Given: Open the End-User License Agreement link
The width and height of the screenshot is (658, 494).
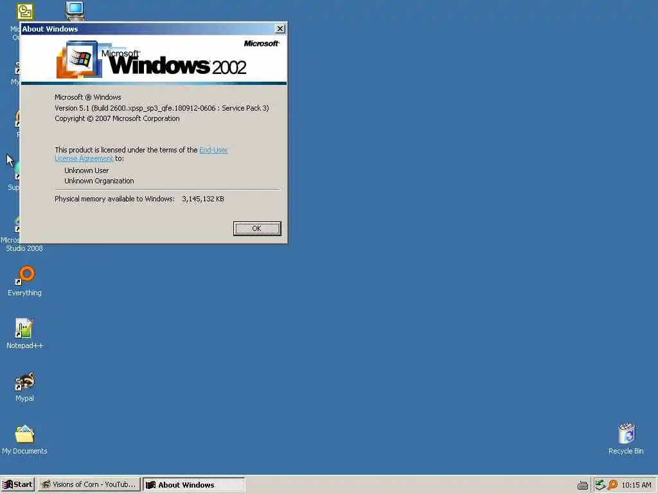Looking at the screenshot, I should pos(141,154).
